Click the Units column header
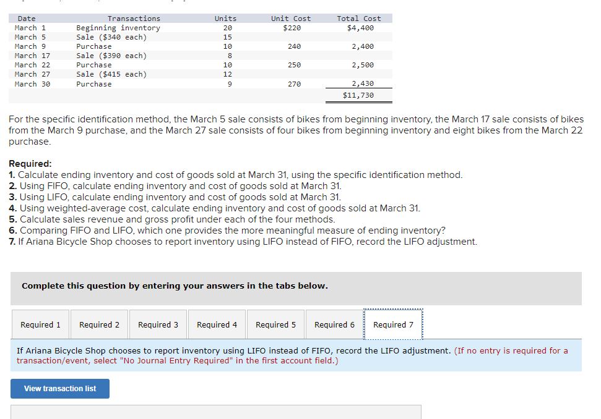 (225, 19)
